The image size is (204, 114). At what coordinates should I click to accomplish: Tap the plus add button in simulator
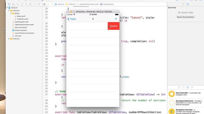116,19
